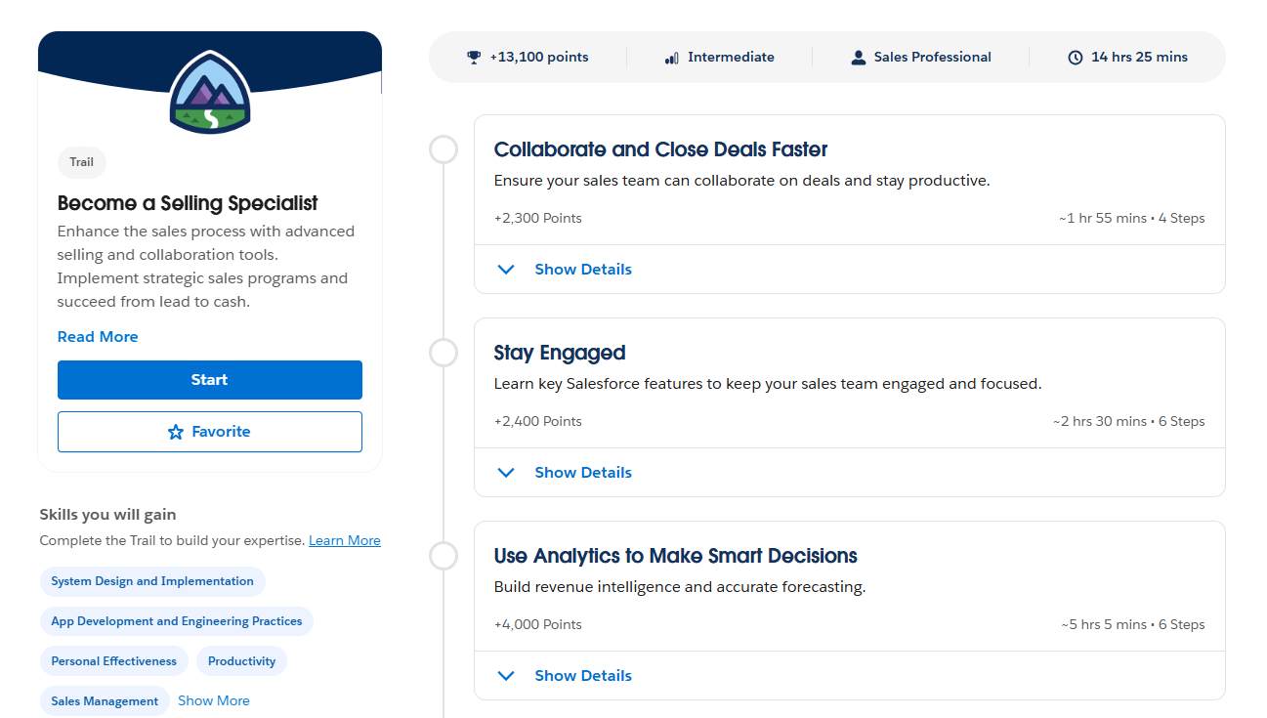Image resolution: width=1267 pixels, height=718 pixels.
Task: Click the +4,000 Points text
Action: pyautogui.click(x=538, y=625)
